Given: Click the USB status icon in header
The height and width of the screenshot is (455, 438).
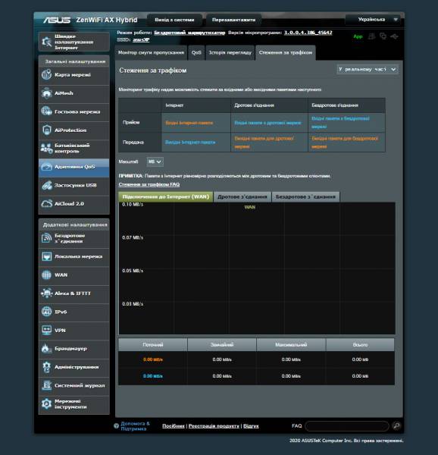Looking at the screenshot, I should coord(394,36).
